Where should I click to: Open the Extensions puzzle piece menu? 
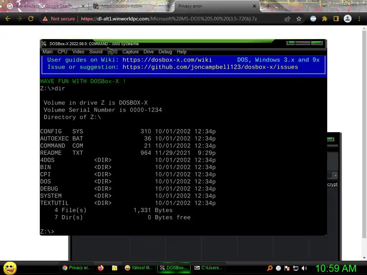coord(325,19)
